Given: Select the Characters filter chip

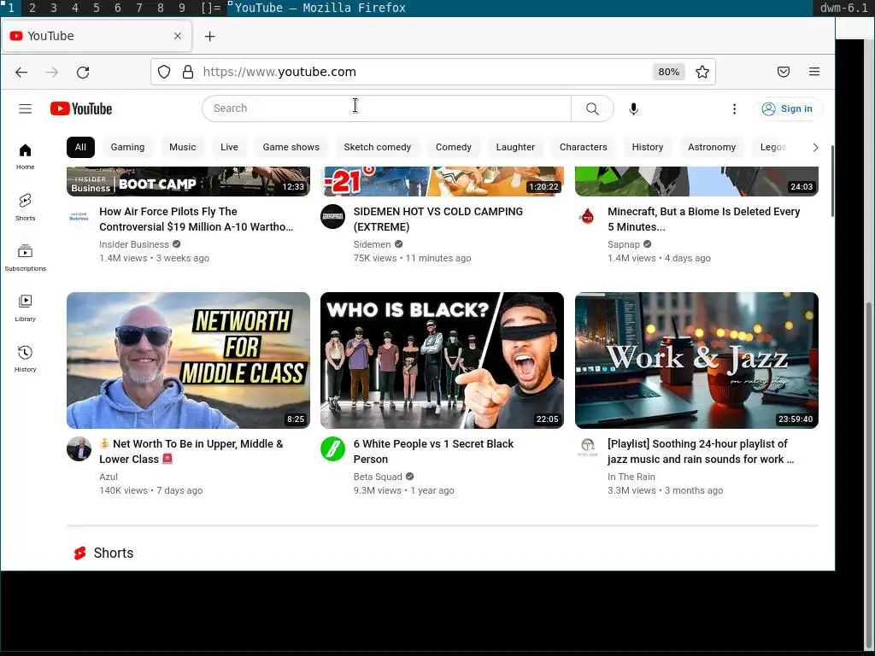Looking at the screenshot, I should [x=583, y=147].
